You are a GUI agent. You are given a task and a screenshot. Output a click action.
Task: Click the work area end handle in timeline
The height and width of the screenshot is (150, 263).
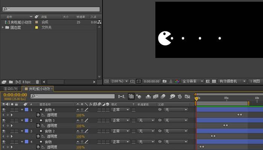(x=249, y=103)
